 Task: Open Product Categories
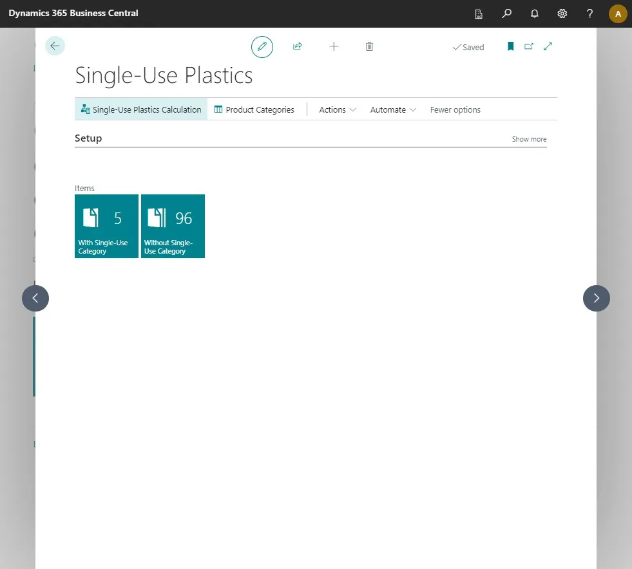pyautogui.click(x=254, y=109)
